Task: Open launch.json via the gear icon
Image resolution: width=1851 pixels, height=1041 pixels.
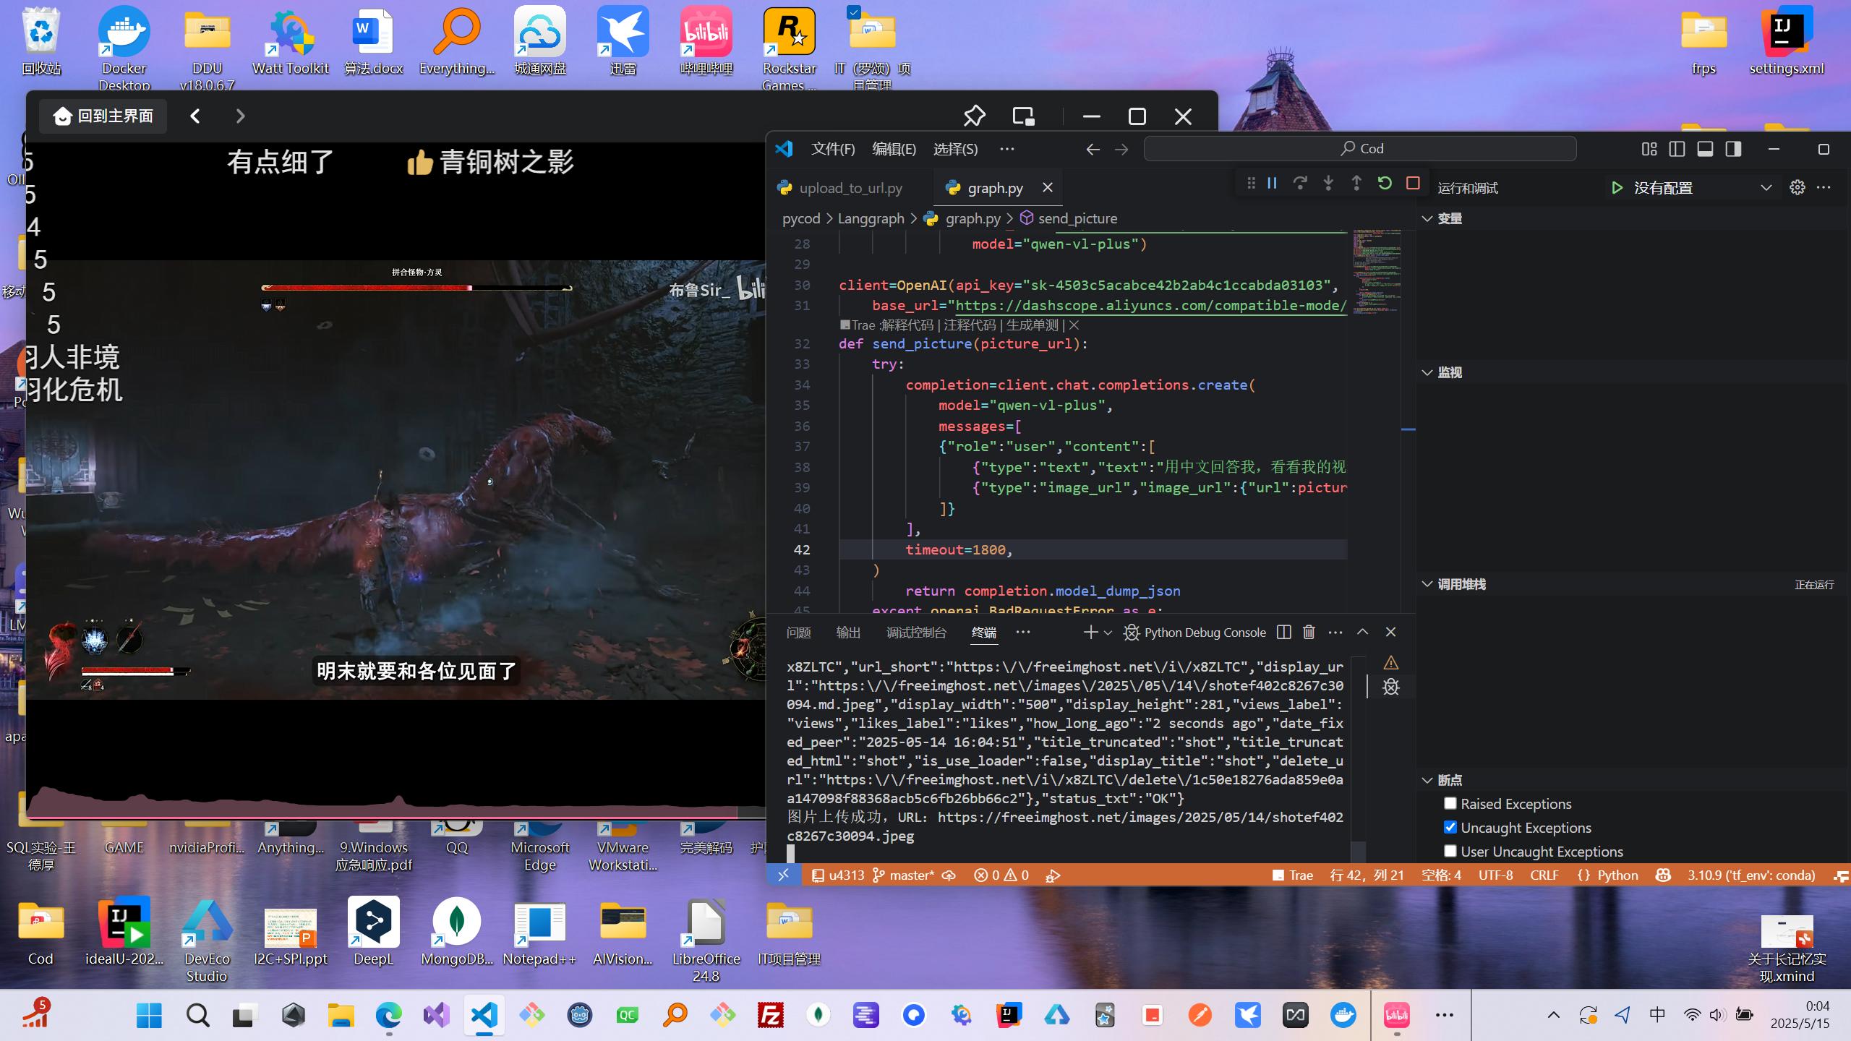Action: tap(1797, 188)
